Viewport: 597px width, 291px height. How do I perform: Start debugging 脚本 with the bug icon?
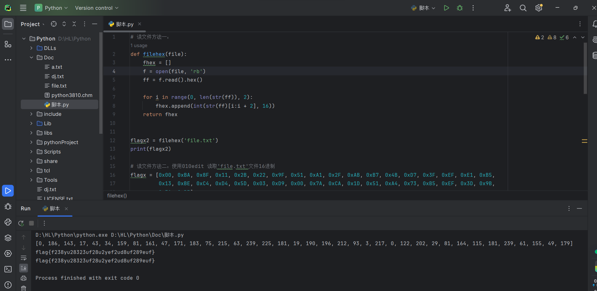460,8
